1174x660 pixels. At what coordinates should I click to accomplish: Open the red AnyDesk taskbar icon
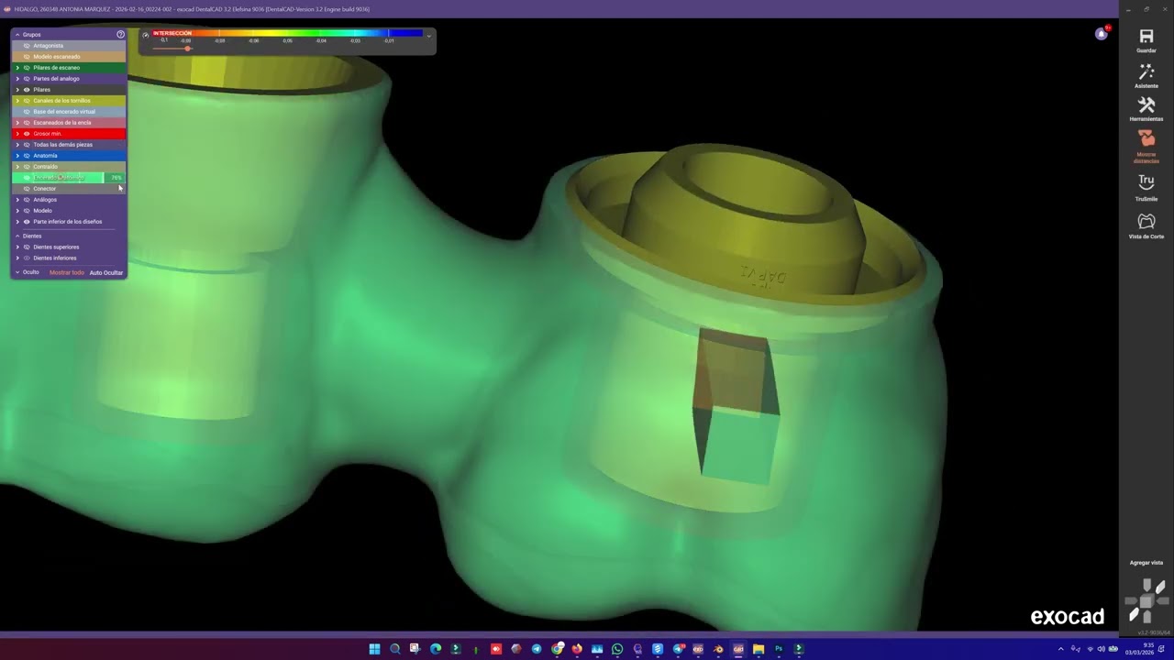point(496,649)
